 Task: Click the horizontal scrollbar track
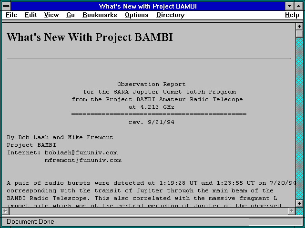[x=149, y=211]
